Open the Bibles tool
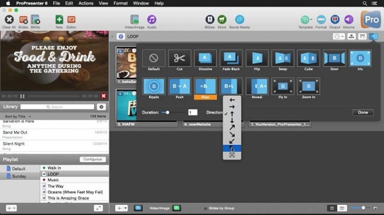 (210, 20)
